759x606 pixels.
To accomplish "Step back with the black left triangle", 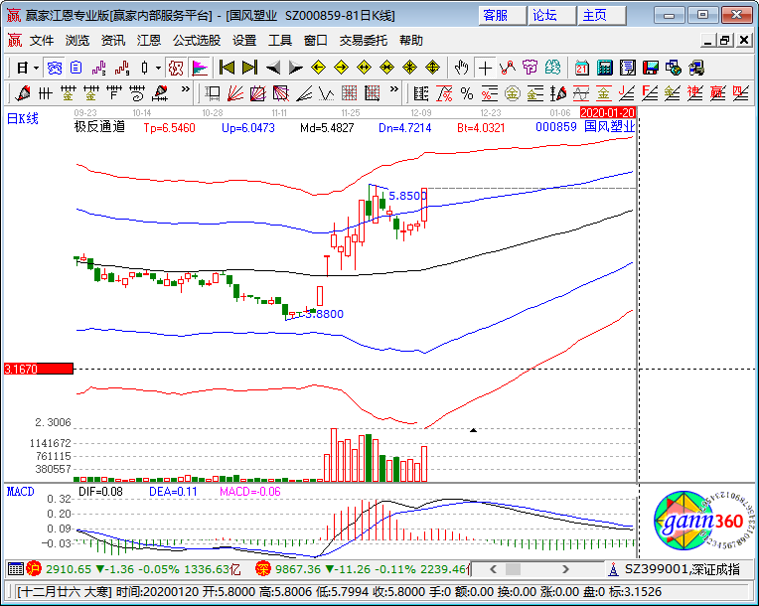I will 273,68.
